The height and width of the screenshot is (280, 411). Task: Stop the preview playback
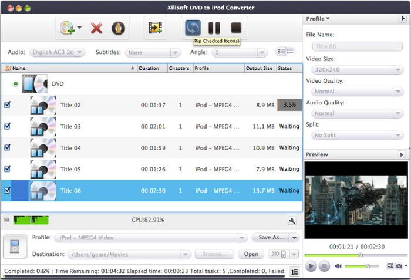324,266
